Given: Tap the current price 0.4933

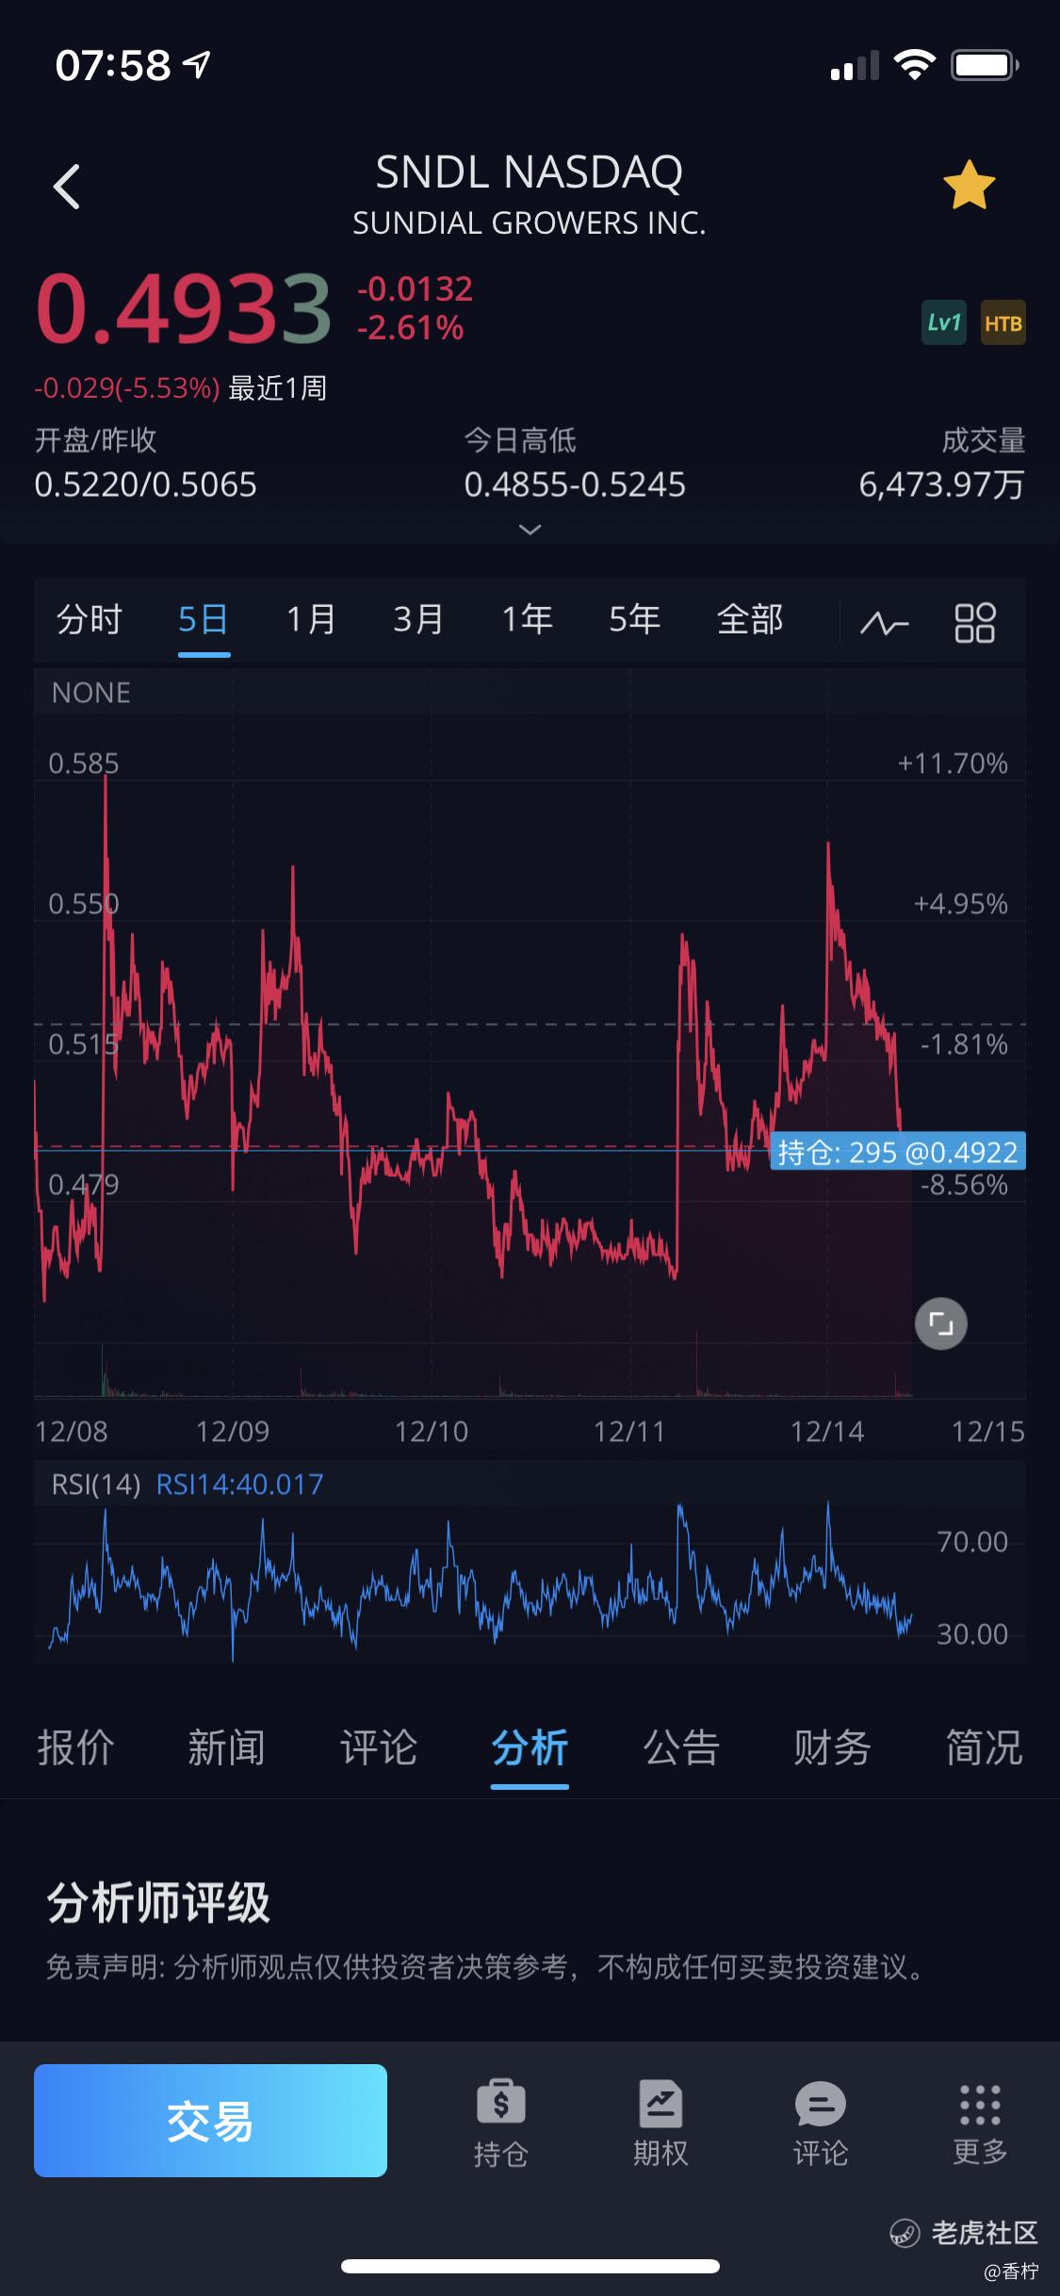Looking at the screenshot, I should click(x=183, y=308).
